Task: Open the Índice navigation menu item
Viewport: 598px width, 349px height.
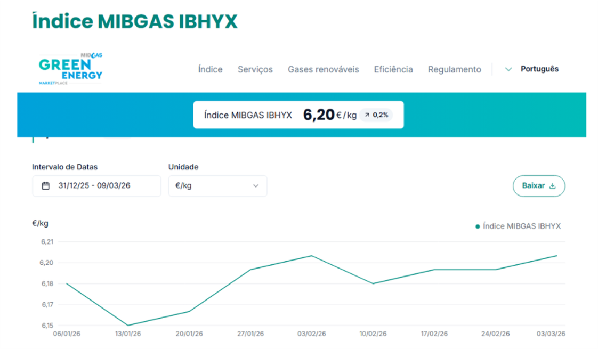Action: [x=210, y=69]
